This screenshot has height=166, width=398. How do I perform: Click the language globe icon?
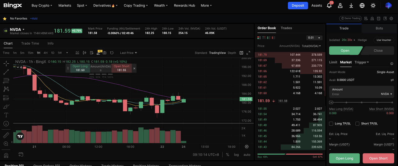362,6
